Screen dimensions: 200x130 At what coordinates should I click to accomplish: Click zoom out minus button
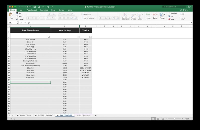pyautogui.click(x=166, y=119)
